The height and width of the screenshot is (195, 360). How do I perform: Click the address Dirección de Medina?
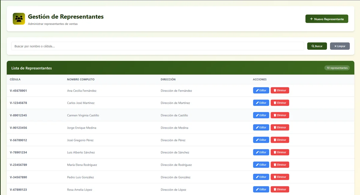[175, 128]
